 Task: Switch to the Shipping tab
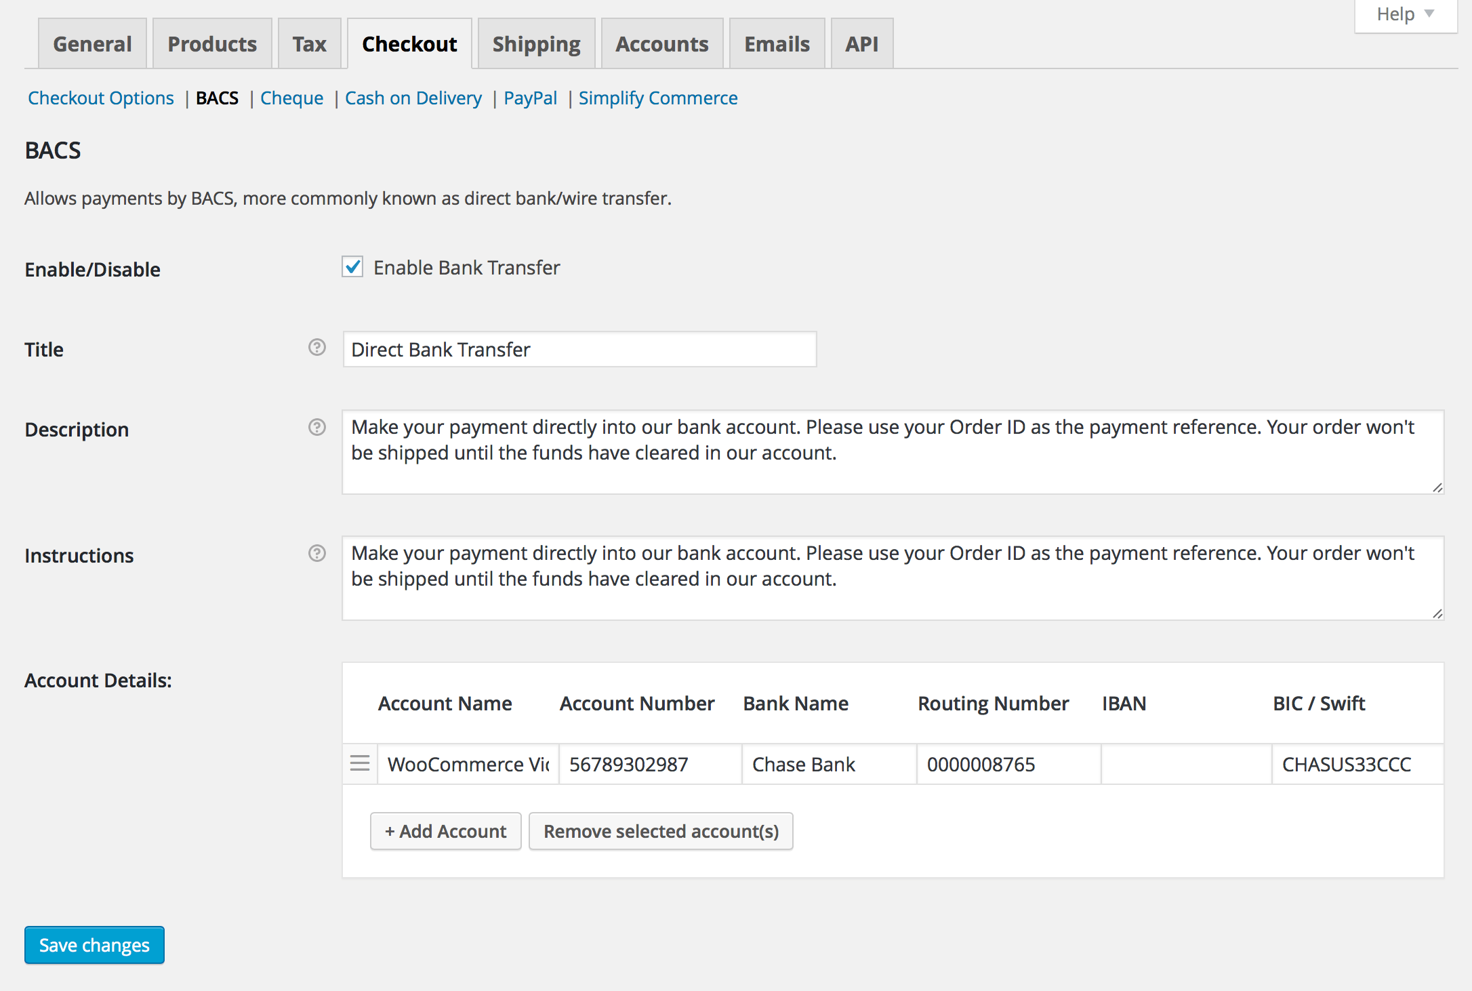tap(536, 44)
